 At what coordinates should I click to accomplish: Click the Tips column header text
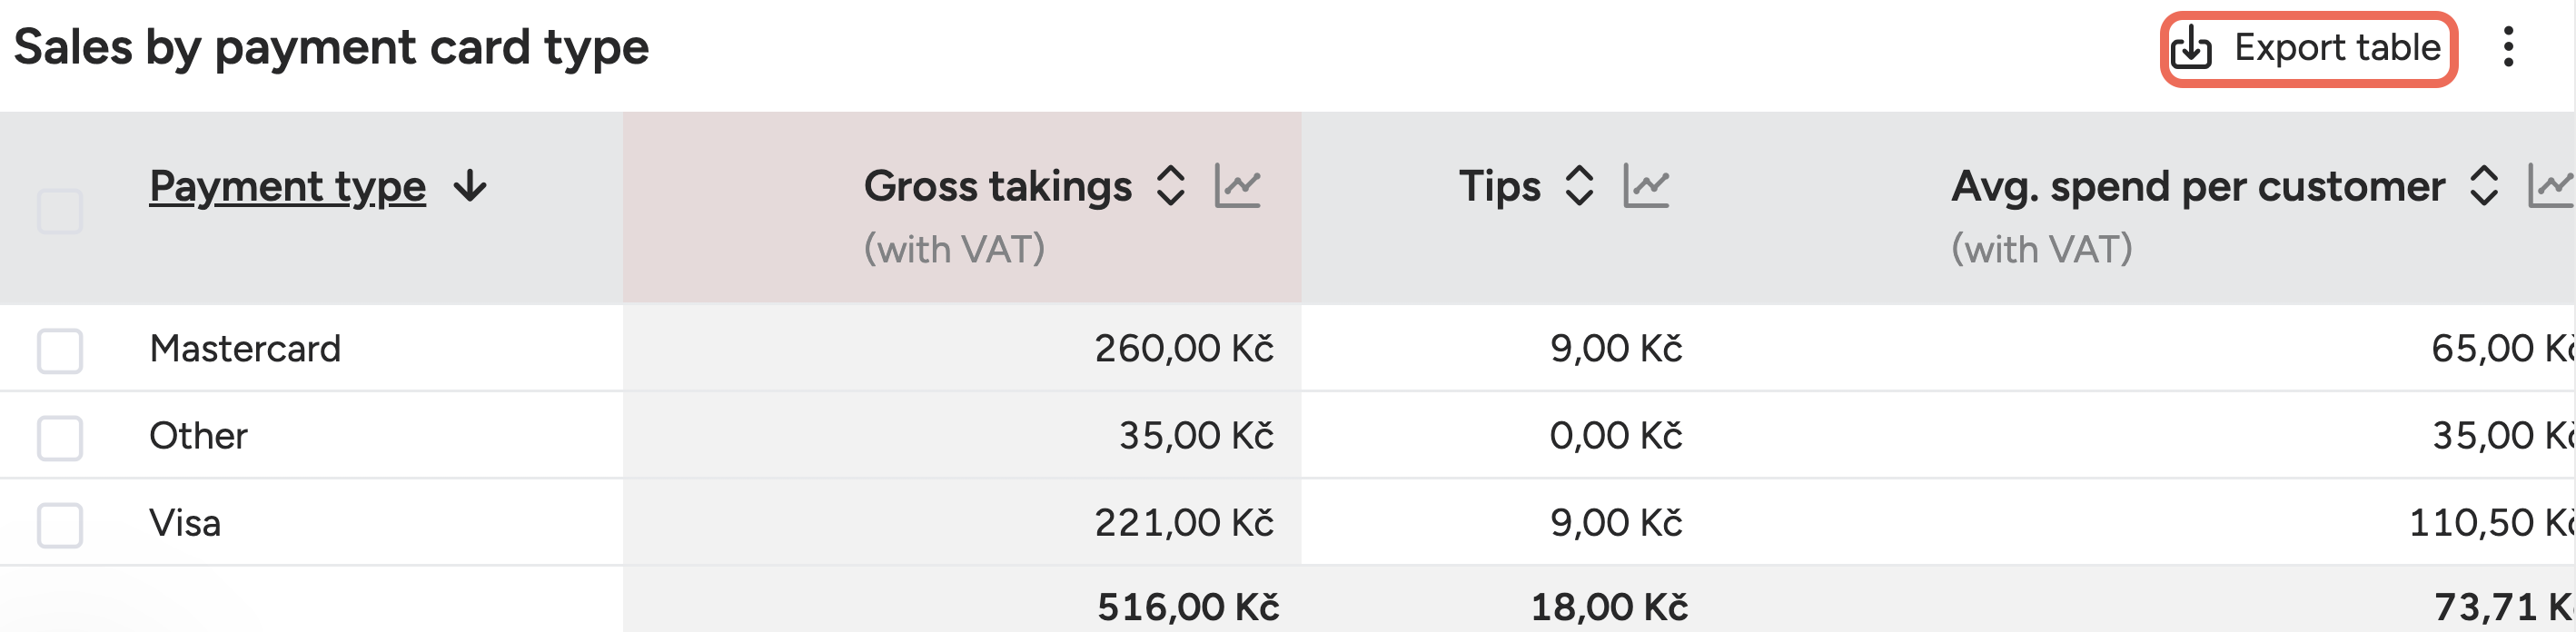coord(1499,186)
